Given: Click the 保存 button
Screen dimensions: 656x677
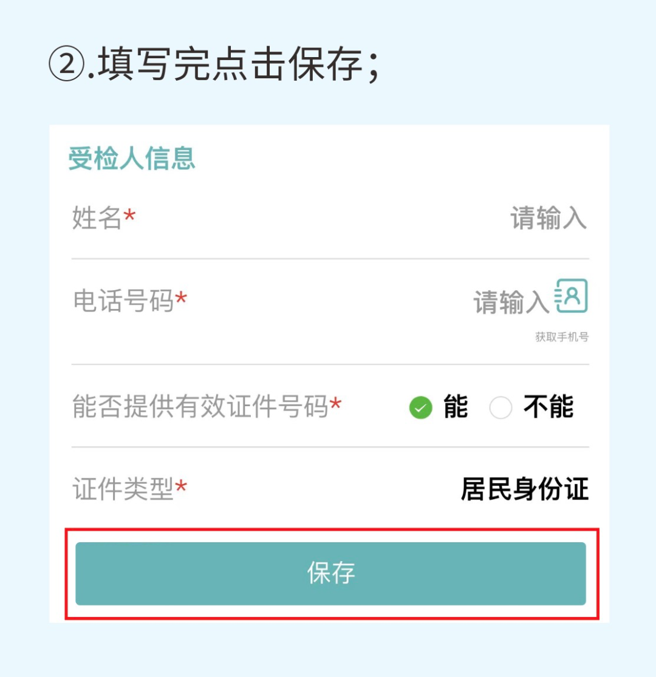Looking at the screenshot, I should pyautogui.click(x=331, y=573).
